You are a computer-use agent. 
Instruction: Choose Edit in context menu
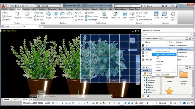[x=157, y=58]
